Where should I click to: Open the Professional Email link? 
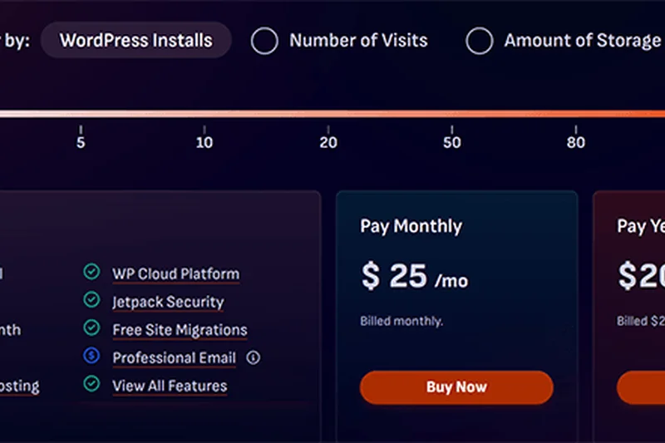click(174, 358)
